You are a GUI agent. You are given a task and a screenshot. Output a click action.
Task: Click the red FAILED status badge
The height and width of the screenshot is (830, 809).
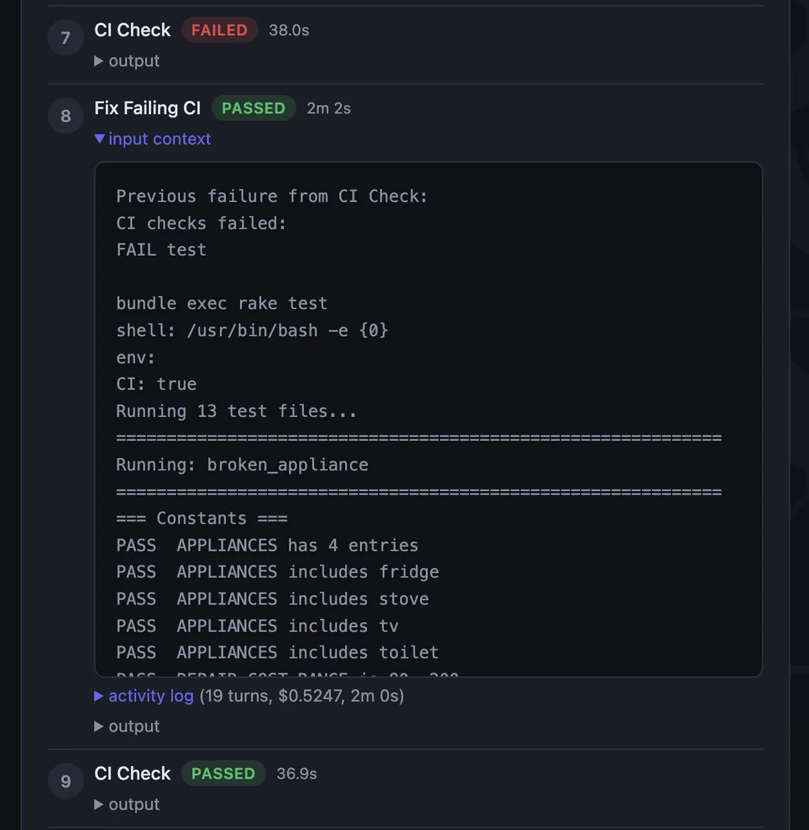(x=219, y=30)
